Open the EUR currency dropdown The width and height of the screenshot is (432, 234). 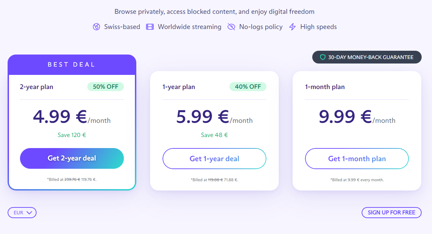click(x=22, y=213)
